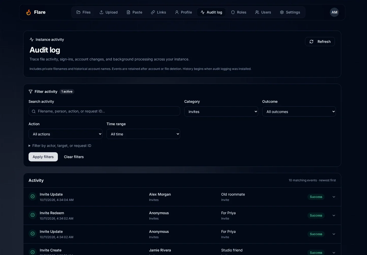Go to the Upload page
The width and height of the screenshot is (367, 255).
(x=109, y=12)
